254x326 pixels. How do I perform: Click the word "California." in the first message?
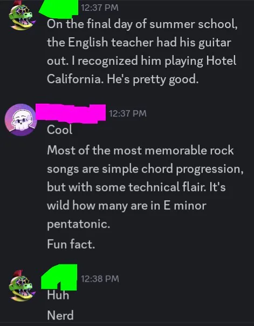[x=75, y=79]
